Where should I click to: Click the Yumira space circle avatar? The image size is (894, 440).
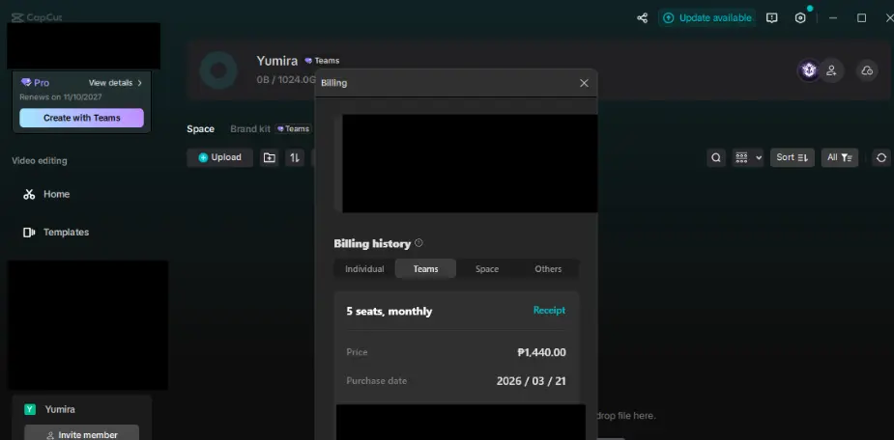218,70
